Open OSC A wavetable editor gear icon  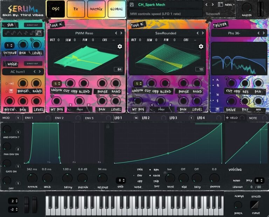120,46
